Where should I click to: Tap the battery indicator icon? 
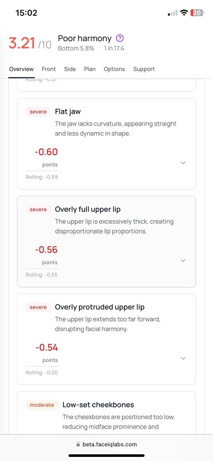coord(197,13)
